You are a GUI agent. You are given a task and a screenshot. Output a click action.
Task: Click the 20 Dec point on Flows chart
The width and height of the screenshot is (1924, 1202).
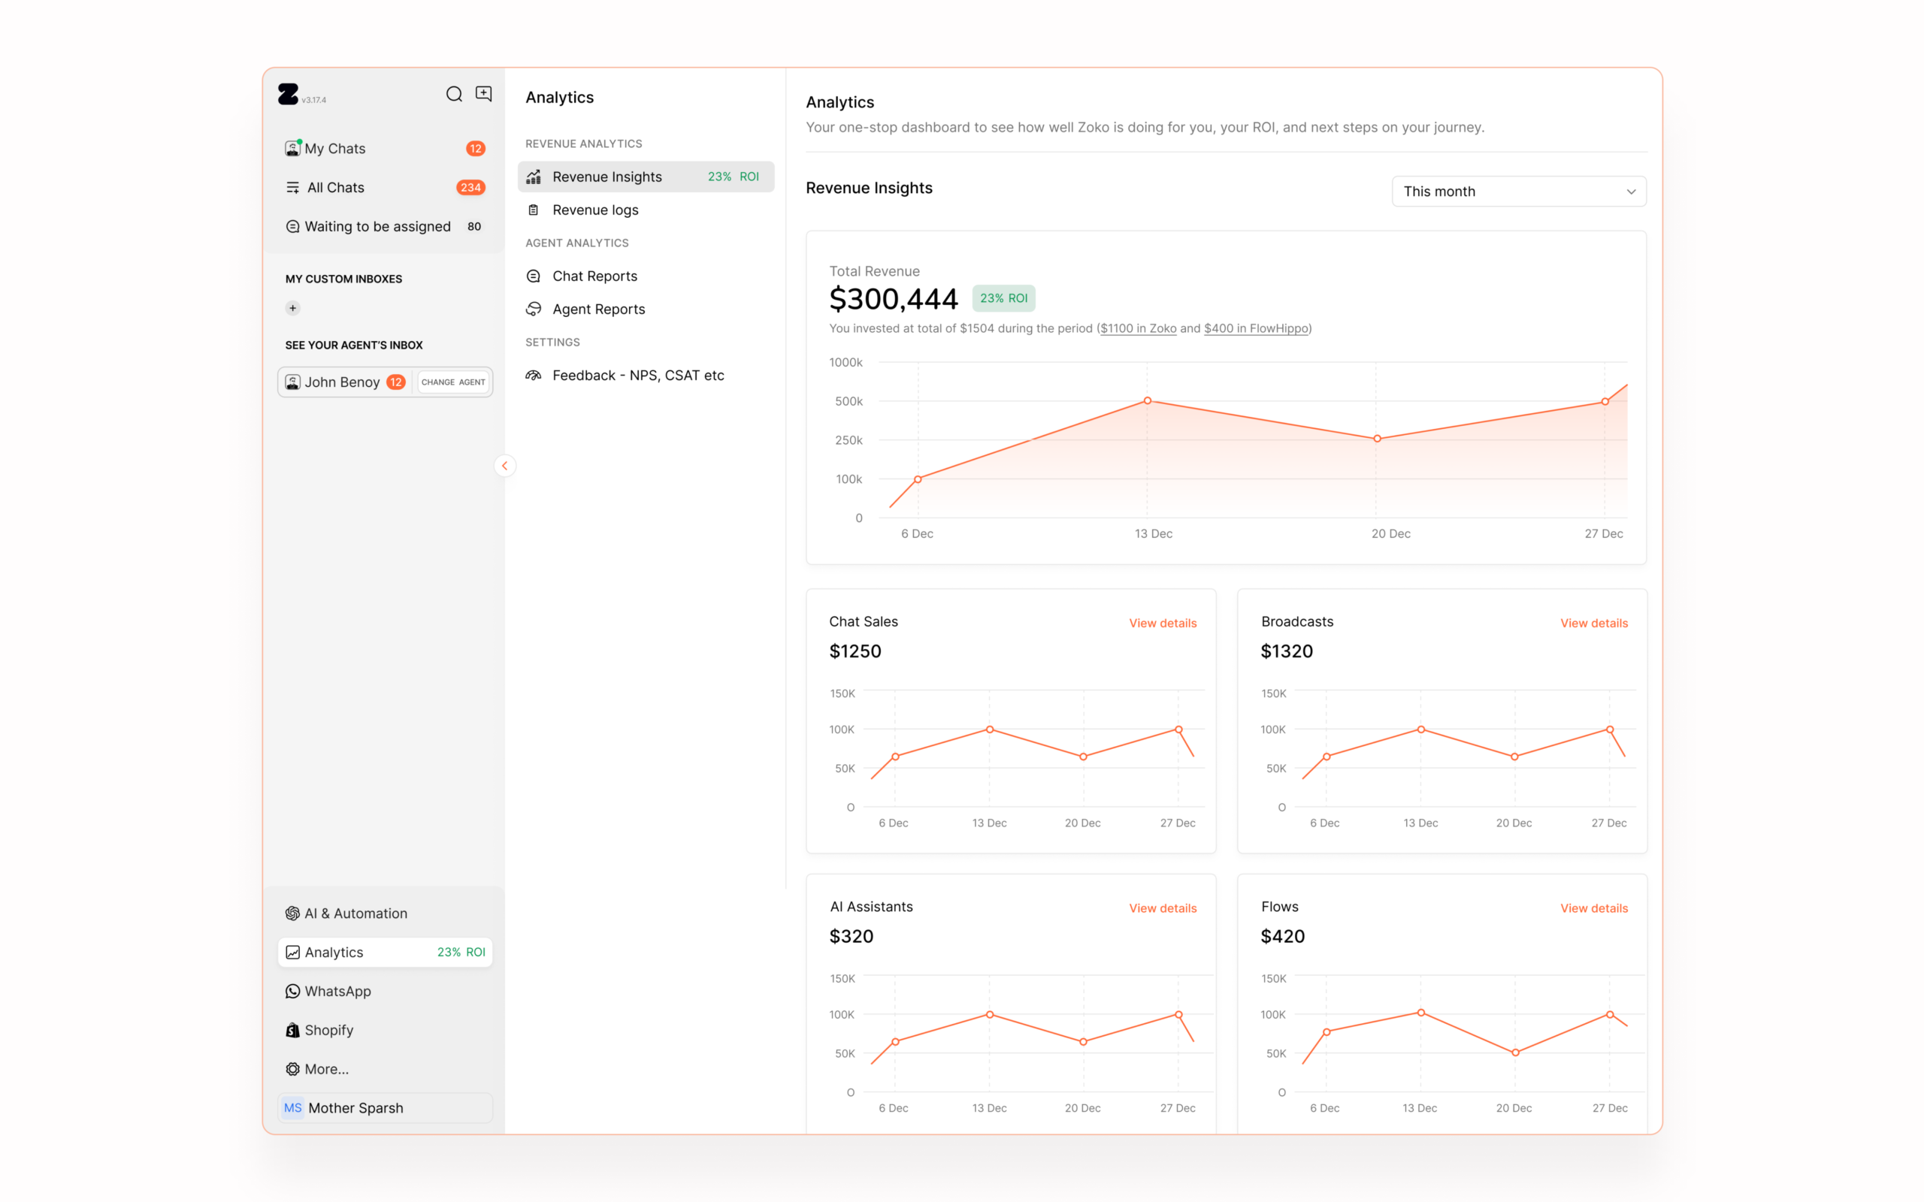click(x=1515, y=1053)
